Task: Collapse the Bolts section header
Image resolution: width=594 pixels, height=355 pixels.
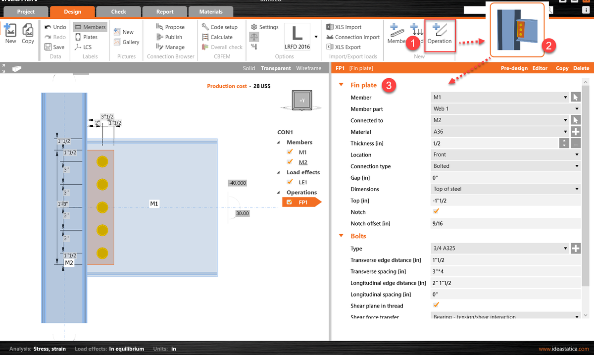Action: pyautogui.click(x=341, y=236)
